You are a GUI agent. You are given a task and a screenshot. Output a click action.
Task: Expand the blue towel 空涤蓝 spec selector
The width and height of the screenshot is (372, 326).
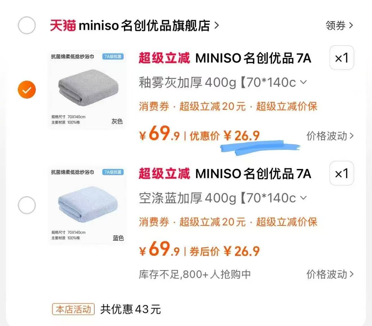[x=304, y=198]
